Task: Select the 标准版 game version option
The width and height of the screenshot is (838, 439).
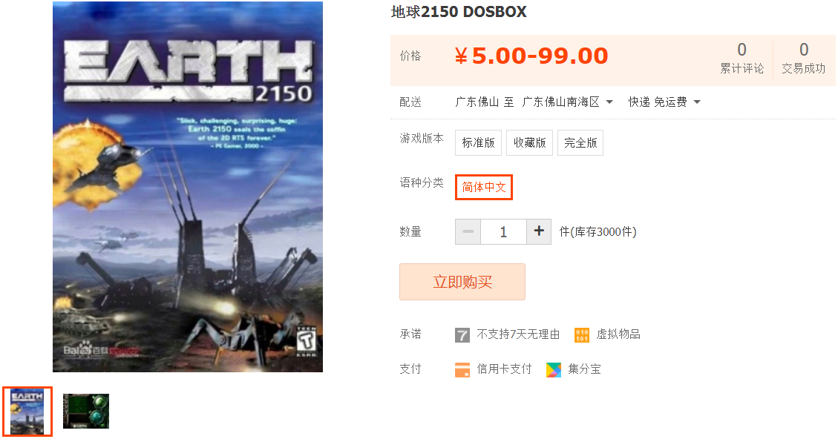Action: click(478, 142)
